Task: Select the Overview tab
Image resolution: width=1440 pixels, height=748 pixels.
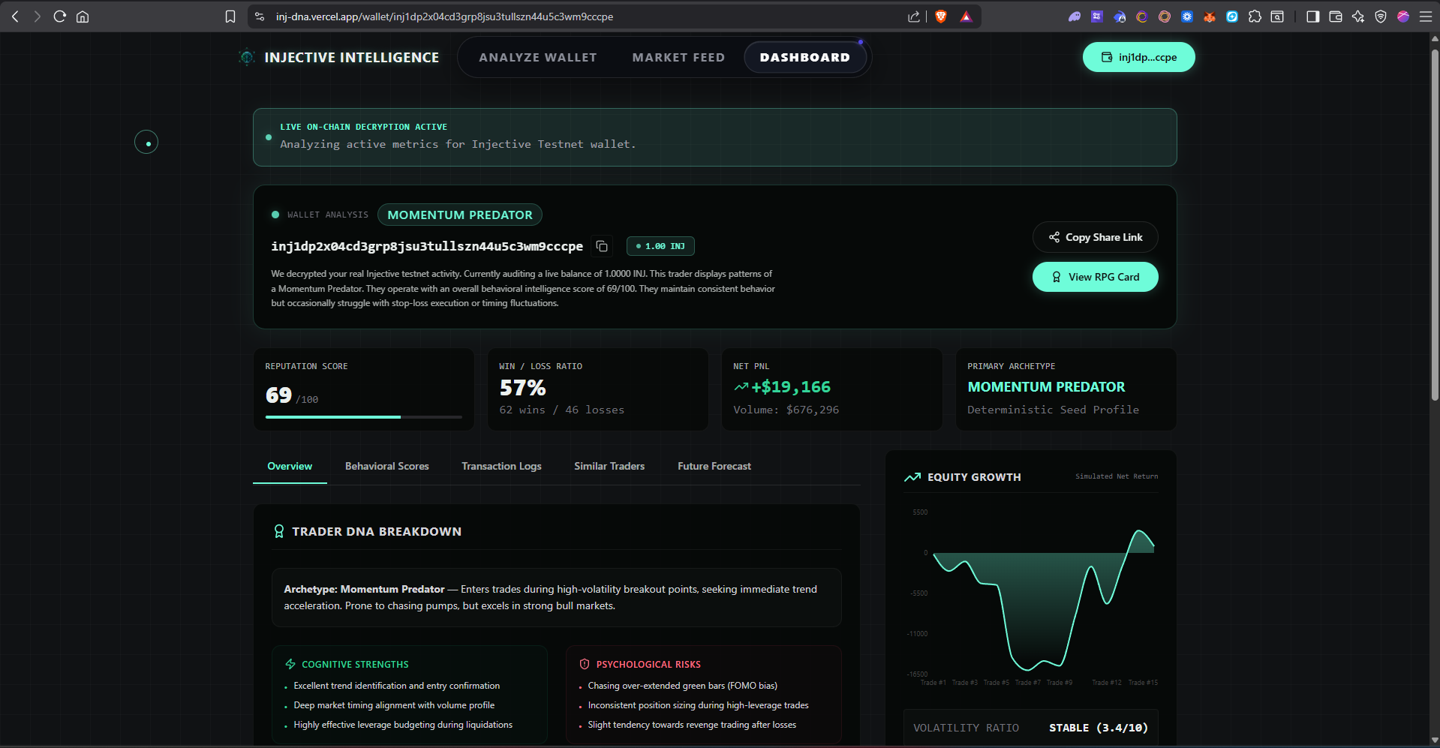Action: point(290,466)
